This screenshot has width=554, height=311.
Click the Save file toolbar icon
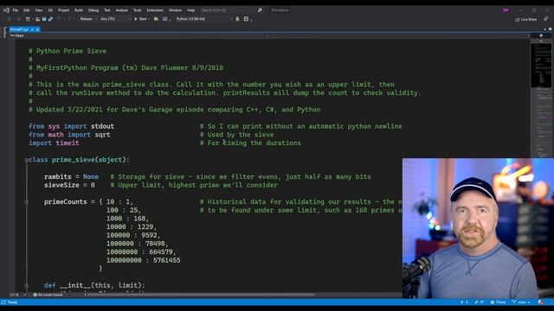coord(44,19)
